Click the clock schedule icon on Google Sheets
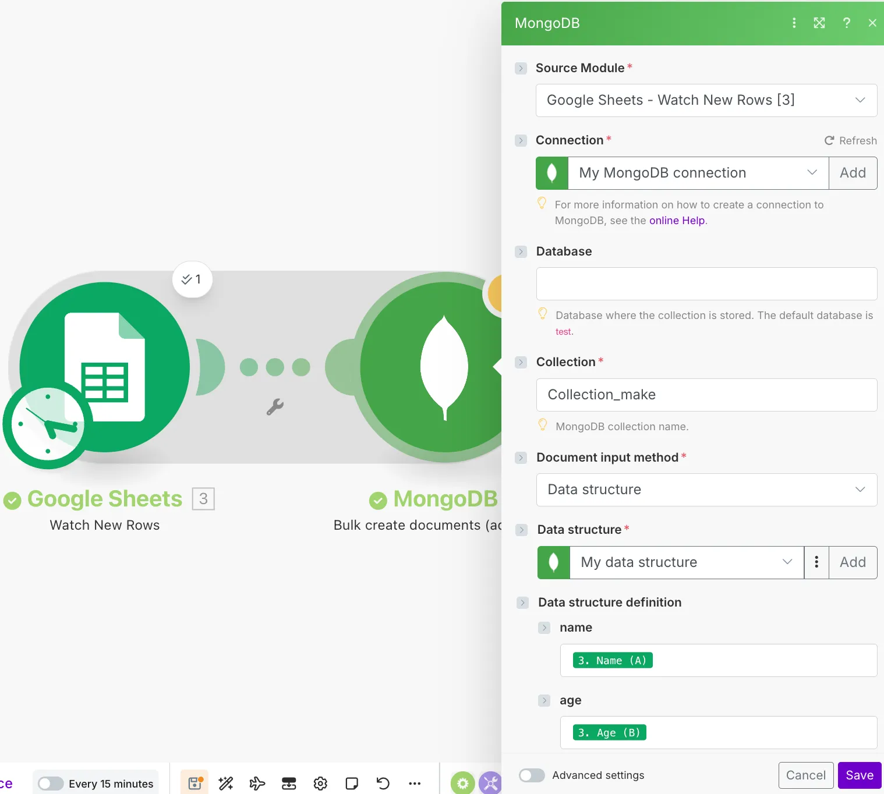The width and height of the screenshot is (884, 794). [48, 424]
